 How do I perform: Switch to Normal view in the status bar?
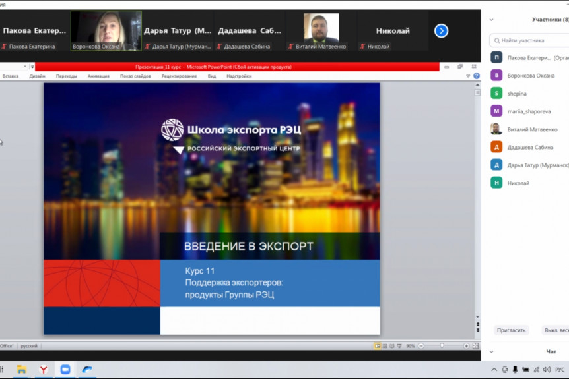(x=378, y=346)
